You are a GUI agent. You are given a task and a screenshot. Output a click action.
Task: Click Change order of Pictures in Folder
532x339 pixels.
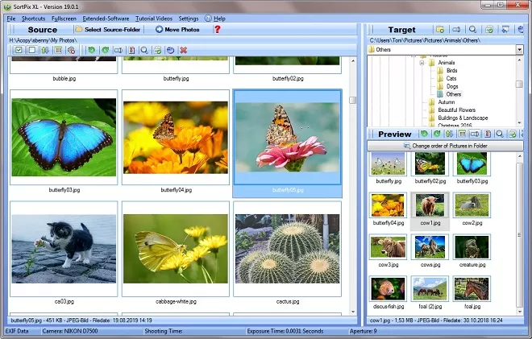click(x=445, y=146)
